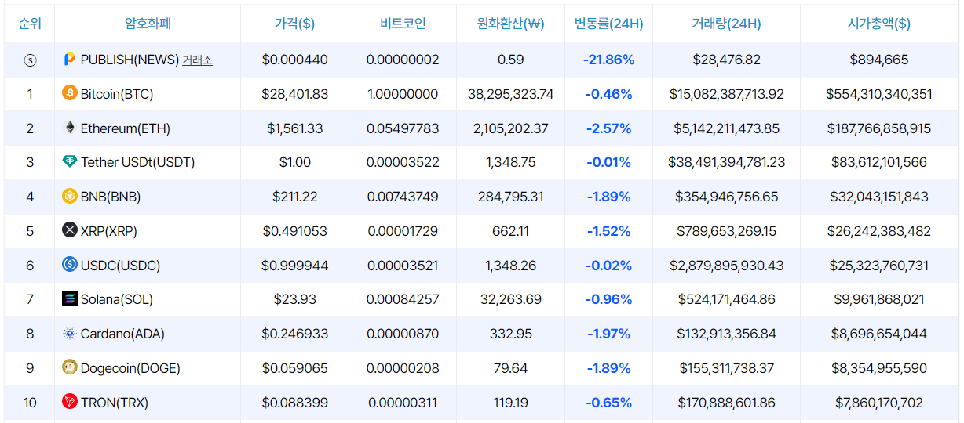Screen dimensions: 964x423
Task: Click the Dogecoin logo icon
Action: 70,367
